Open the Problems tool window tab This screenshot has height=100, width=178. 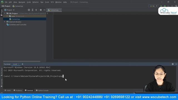(18, 90)
